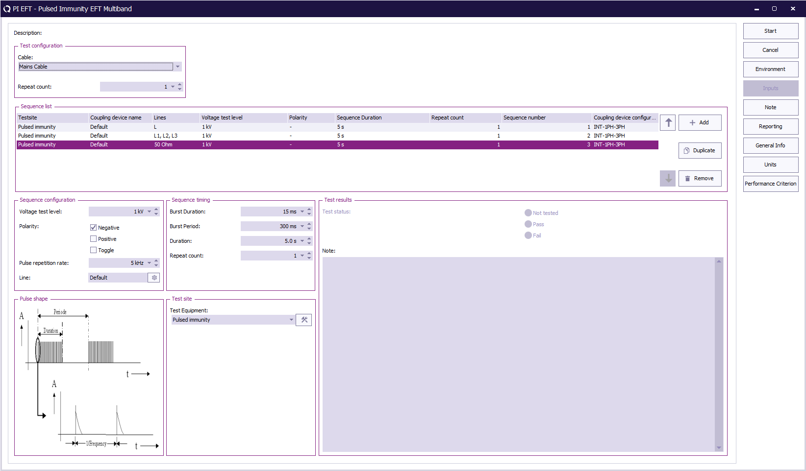Open Test Equipment tools wrench icon
This screenshot has height=471, width=806.
click(x=304, y=320)
